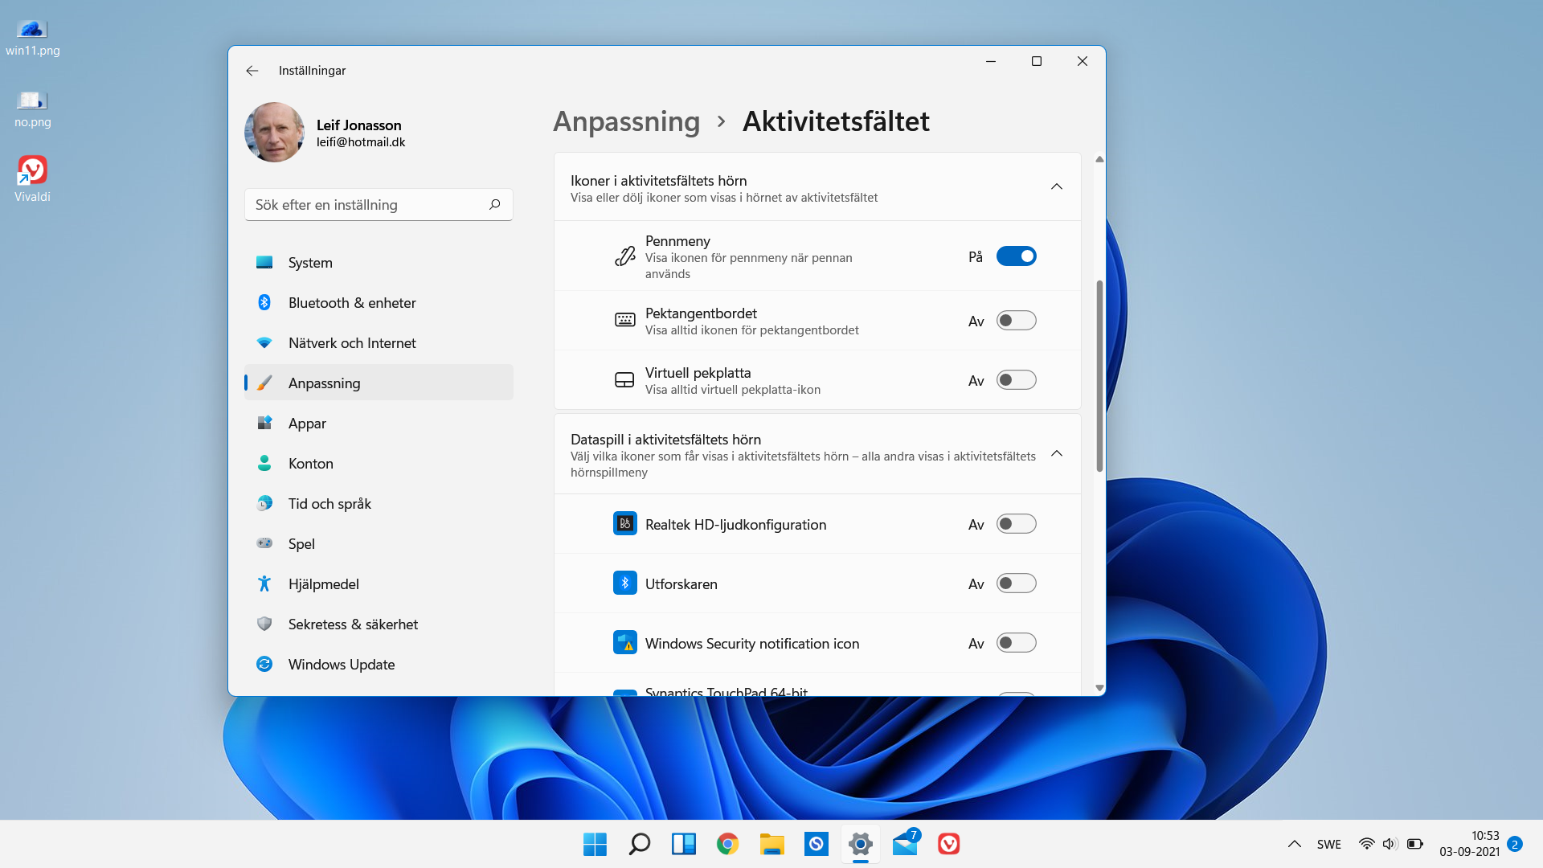Open Task view from the taskbar
Screen dimensions: 1543x868
pos(683,844)
